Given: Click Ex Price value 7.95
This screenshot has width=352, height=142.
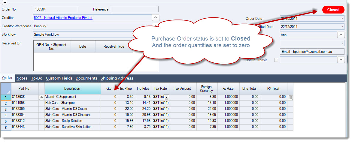Looking at the screenshot, I should pyautogui.click(x=126, y=127).
